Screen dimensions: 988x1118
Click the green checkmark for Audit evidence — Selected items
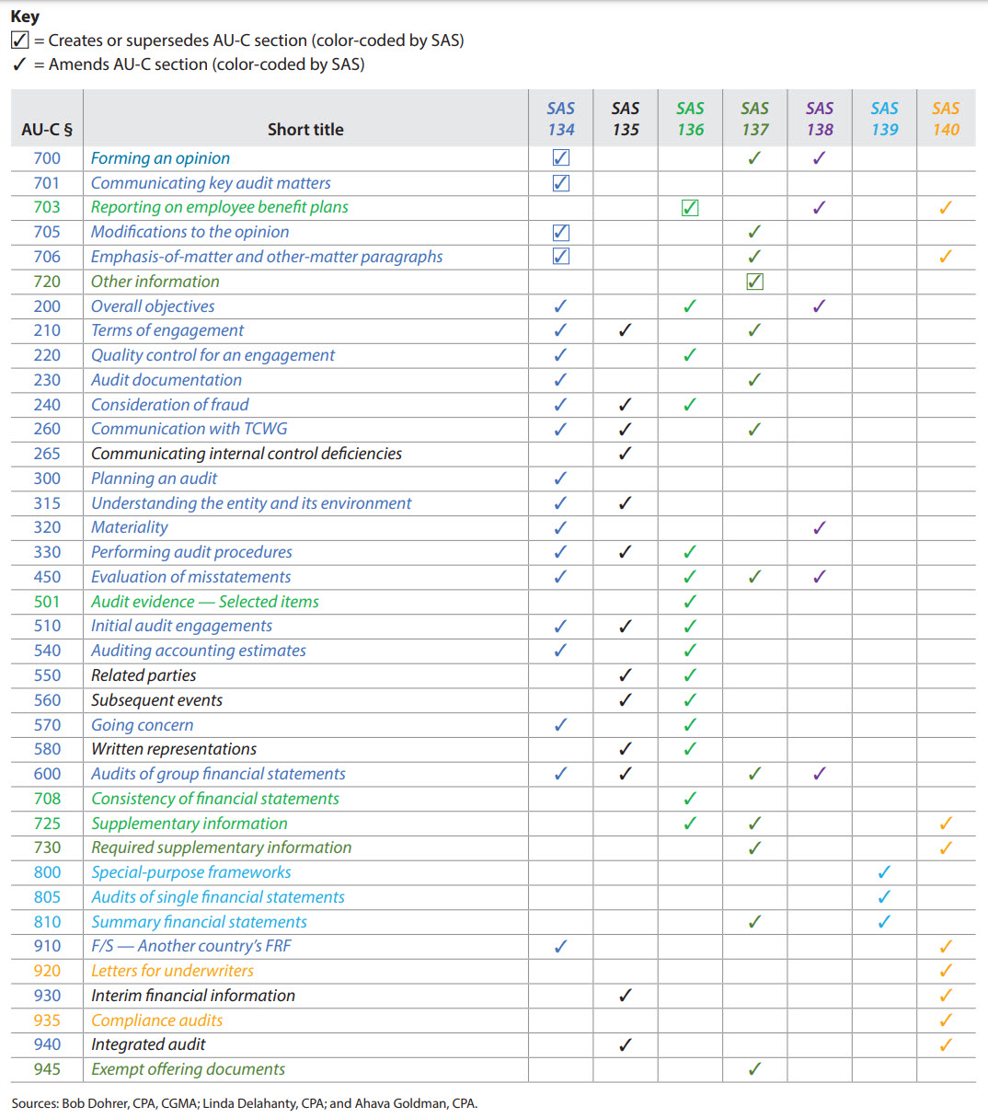point(690,602)
